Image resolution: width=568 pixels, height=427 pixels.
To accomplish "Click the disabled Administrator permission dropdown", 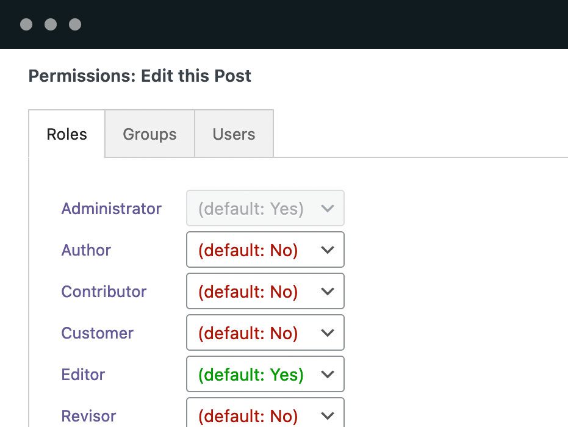I will pos(265,208).
